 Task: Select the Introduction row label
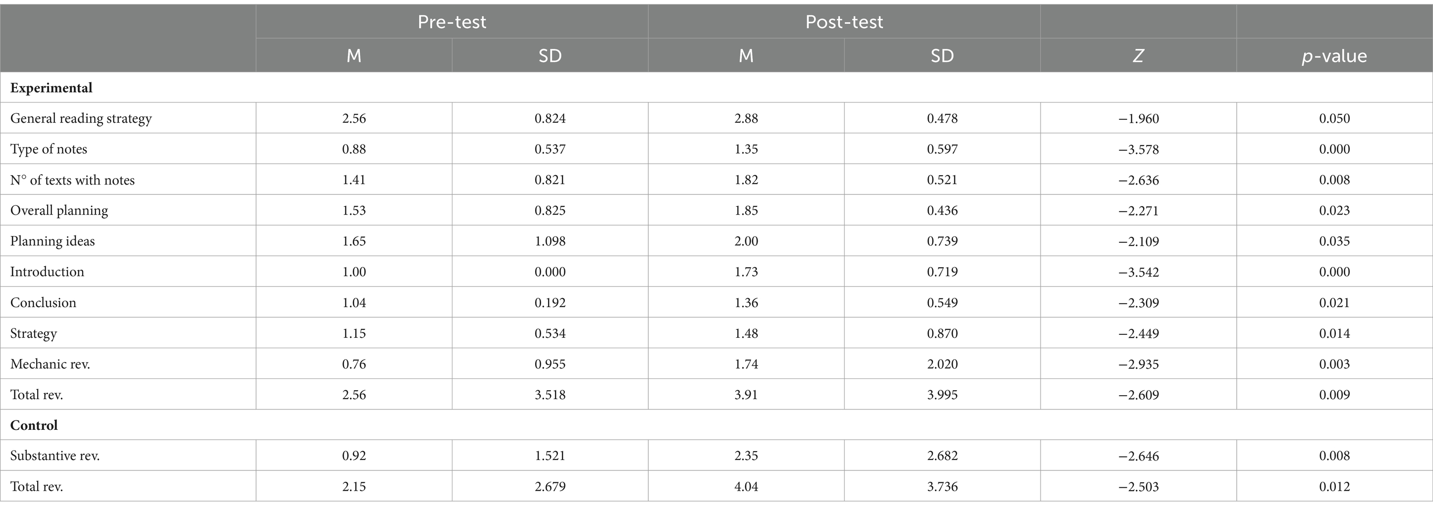point(47,272)
